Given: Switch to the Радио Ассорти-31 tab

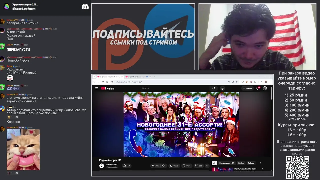Looking at the screenshot, I should (x=110, y=77).
